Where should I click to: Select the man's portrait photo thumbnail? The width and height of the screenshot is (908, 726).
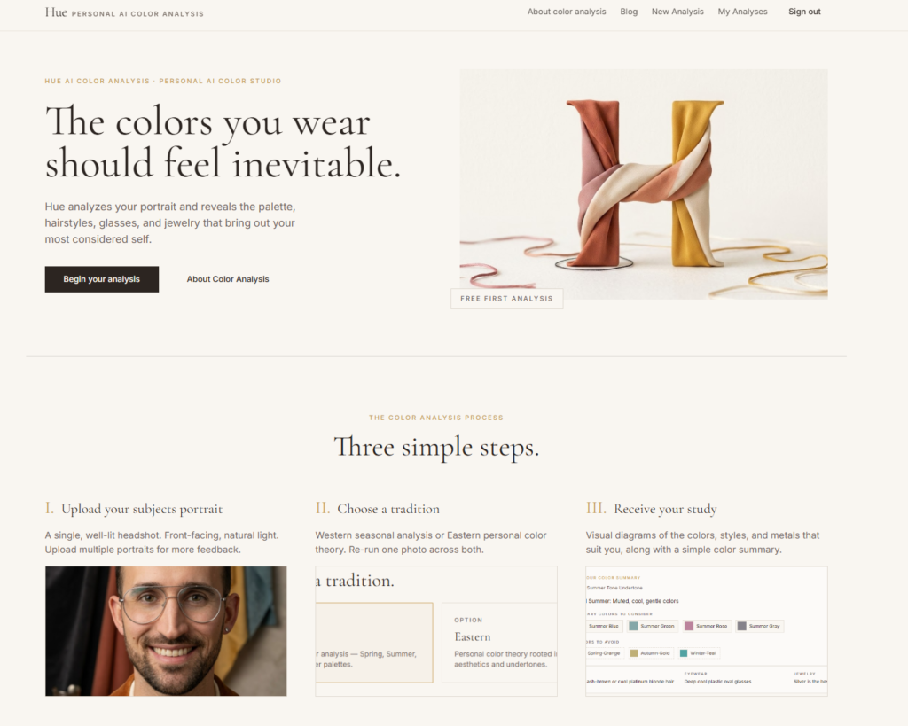point(166,631)
